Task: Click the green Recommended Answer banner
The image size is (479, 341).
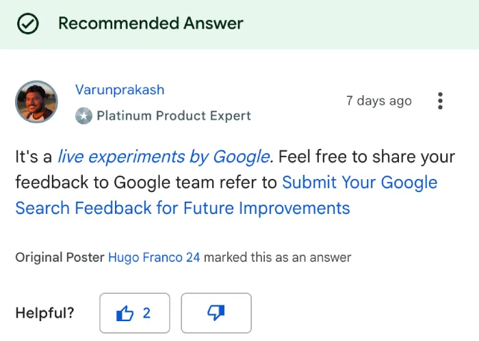Action: [239, 25]
